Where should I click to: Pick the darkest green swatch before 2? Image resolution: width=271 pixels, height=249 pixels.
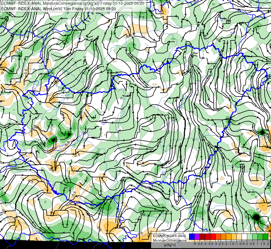[265, 237]
